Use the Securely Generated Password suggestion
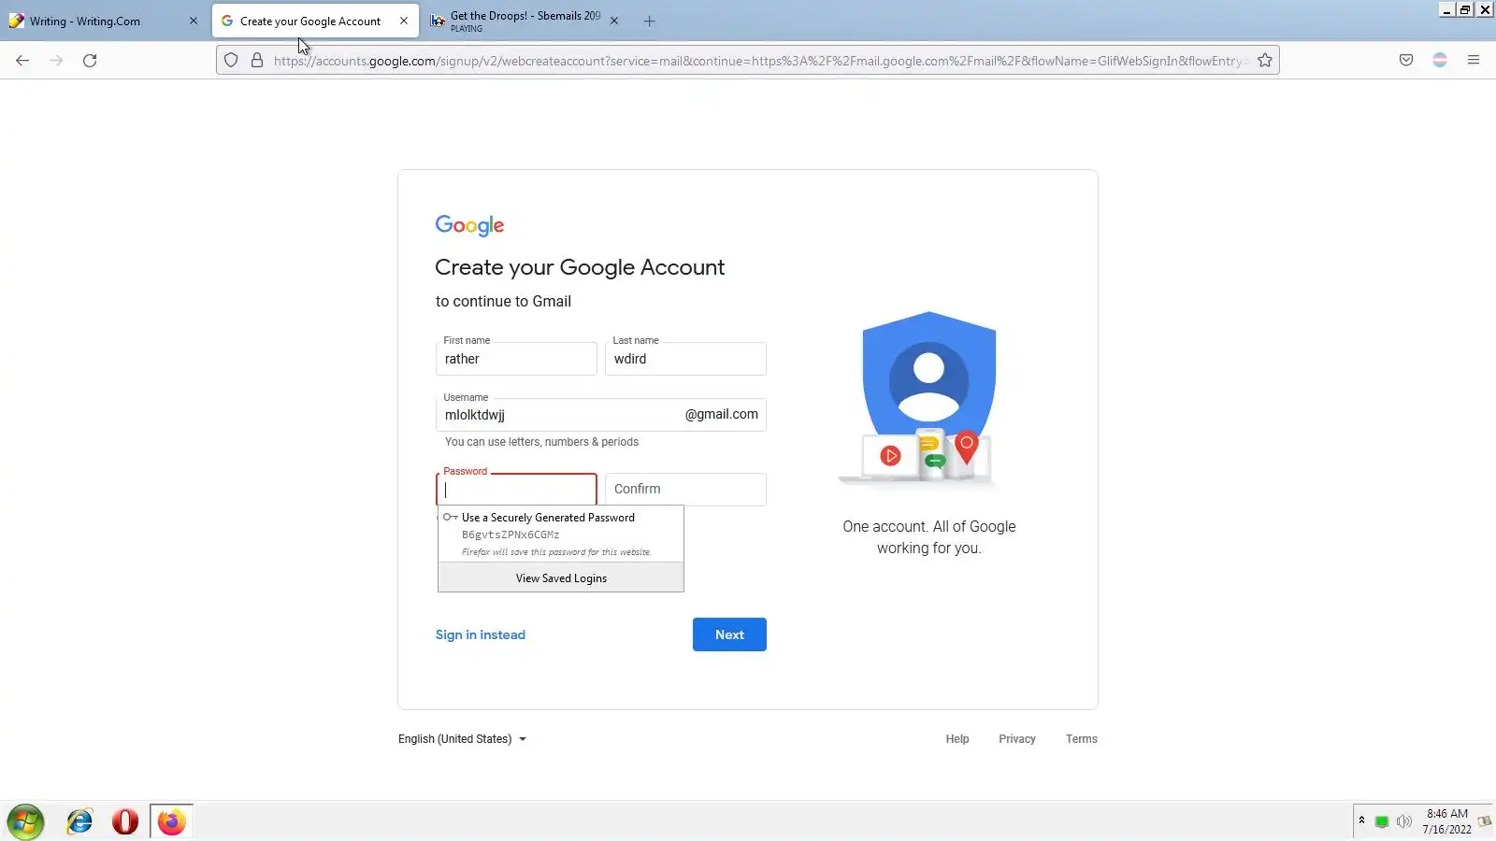 pos(561,535)
